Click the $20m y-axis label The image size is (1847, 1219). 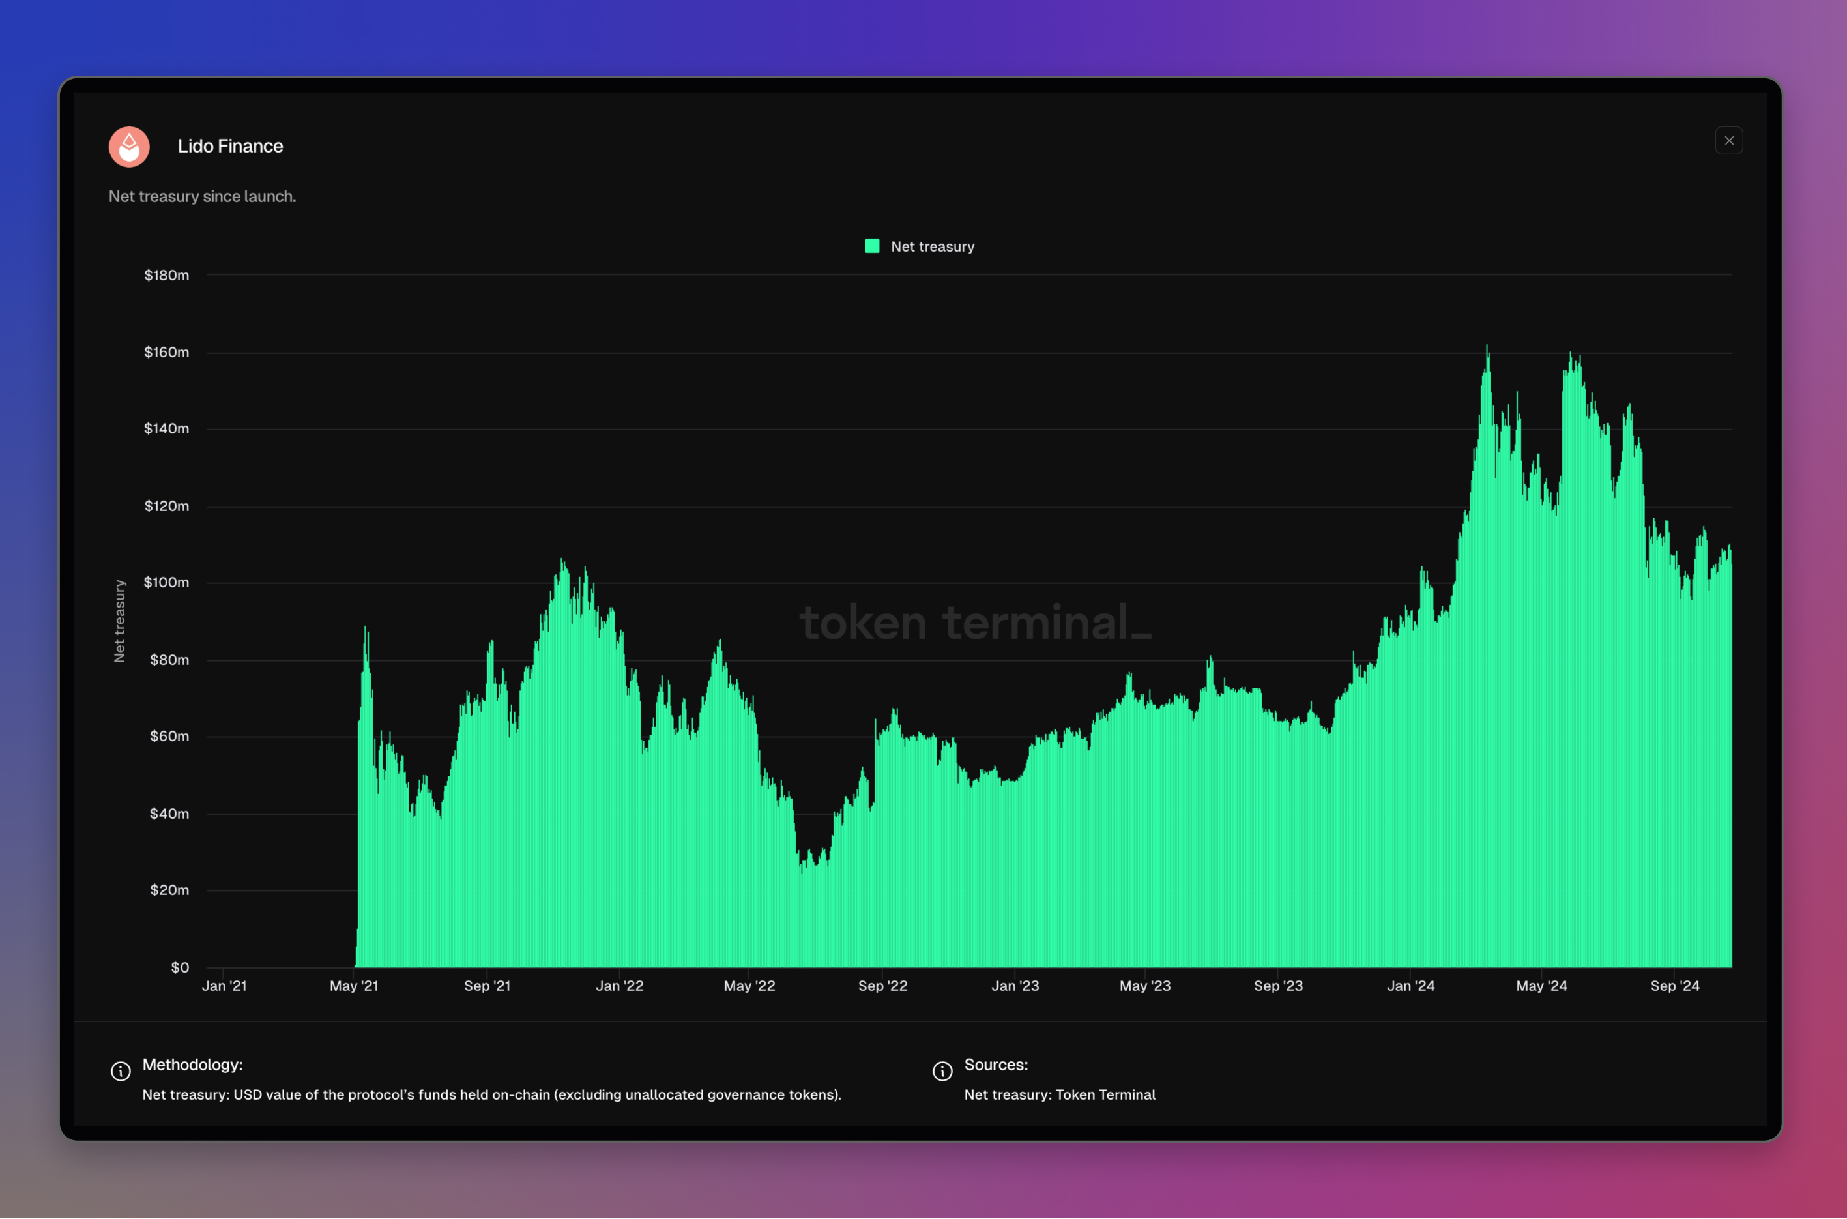click(169, 890)
